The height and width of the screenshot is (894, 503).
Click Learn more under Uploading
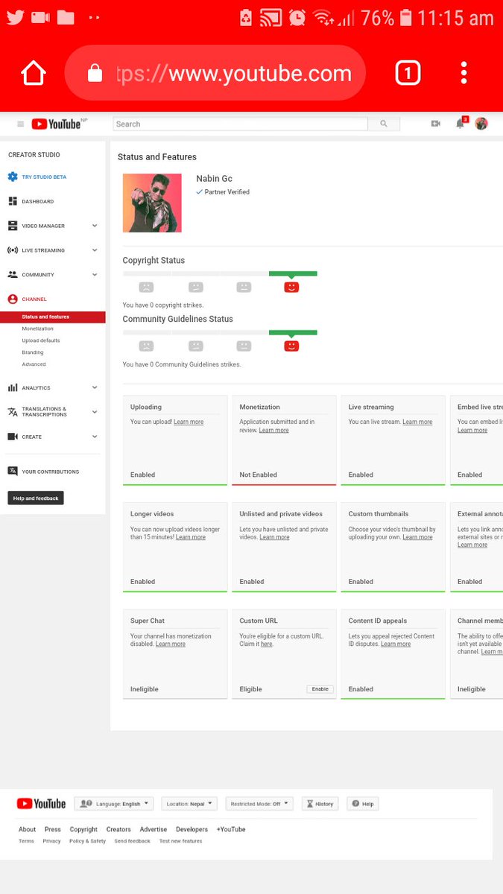click(189, 422)
